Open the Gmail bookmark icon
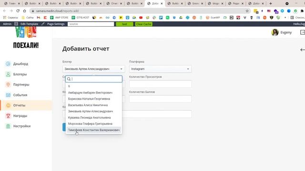Viewport: 305px width, 171px height. click(x=39, y=18)
